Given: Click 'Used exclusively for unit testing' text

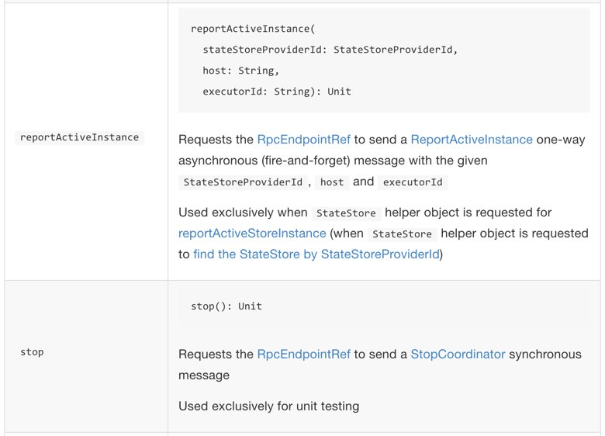Looking at the screenshot, I should 269,406.
